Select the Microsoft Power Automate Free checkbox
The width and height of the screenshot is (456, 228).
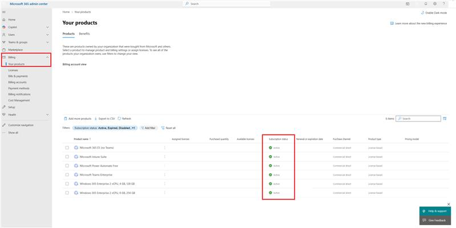[67, 166]
